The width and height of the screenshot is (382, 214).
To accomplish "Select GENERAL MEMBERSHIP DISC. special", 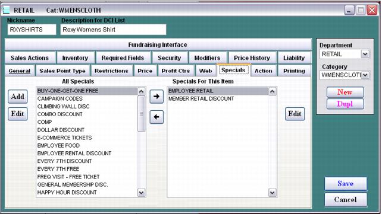I will (x=87, y=184).
